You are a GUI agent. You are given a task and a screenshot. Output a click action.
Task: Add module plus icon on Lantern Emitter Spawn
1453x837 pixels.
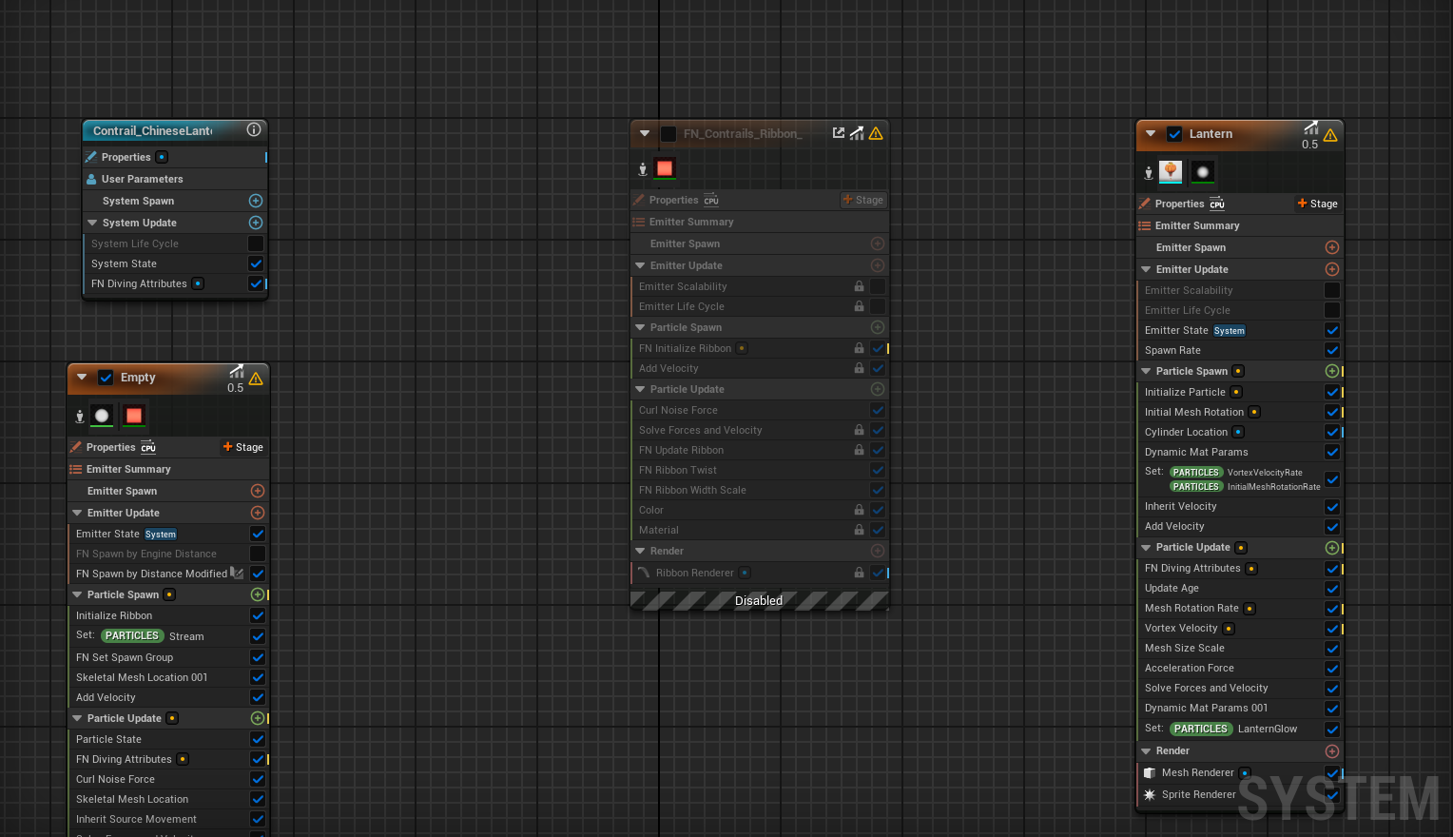coord(1332,247)
